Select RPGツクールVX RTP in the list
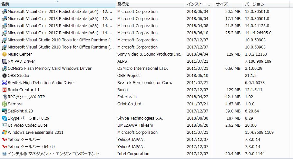 coord(26,97)
